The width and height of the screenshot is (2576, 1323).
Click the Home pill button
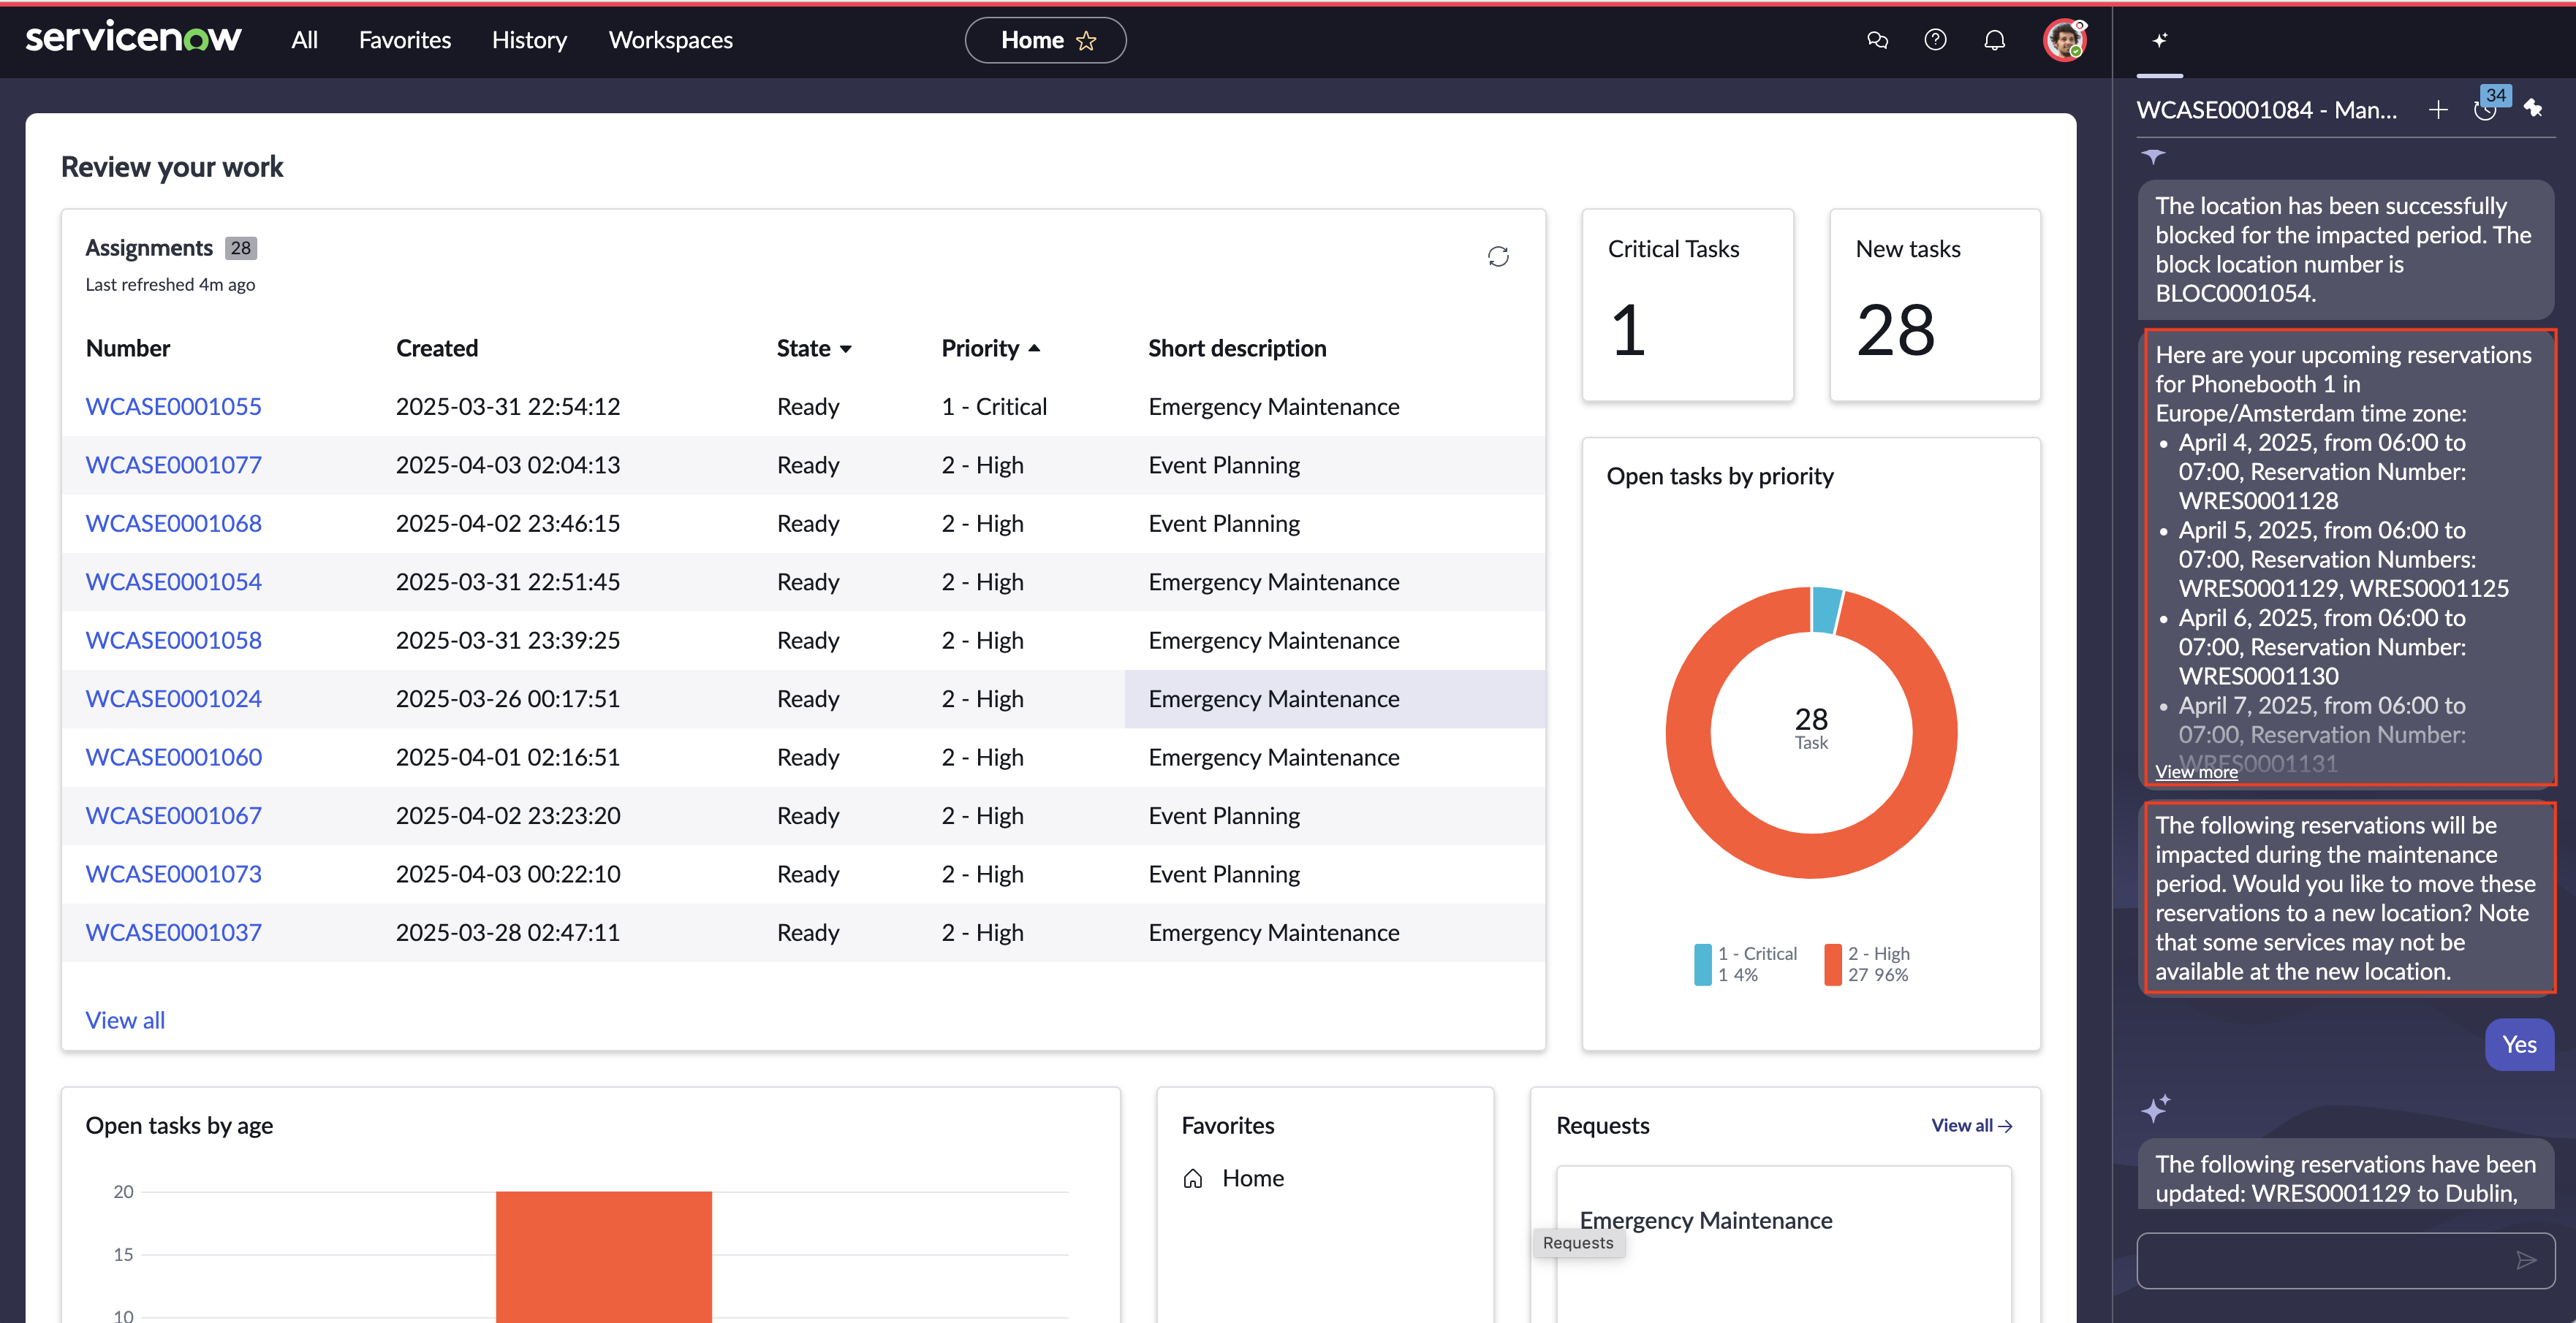coord(1045,40)
